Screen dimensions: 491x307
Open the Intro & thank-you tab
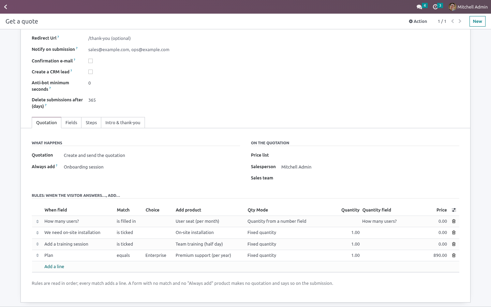(x=123, y=123)
